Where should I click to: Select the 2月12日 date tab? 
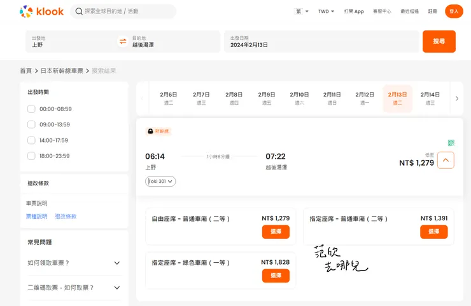(x=365, y=98)
